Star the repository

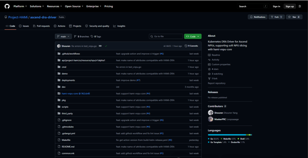coord(294,17)
